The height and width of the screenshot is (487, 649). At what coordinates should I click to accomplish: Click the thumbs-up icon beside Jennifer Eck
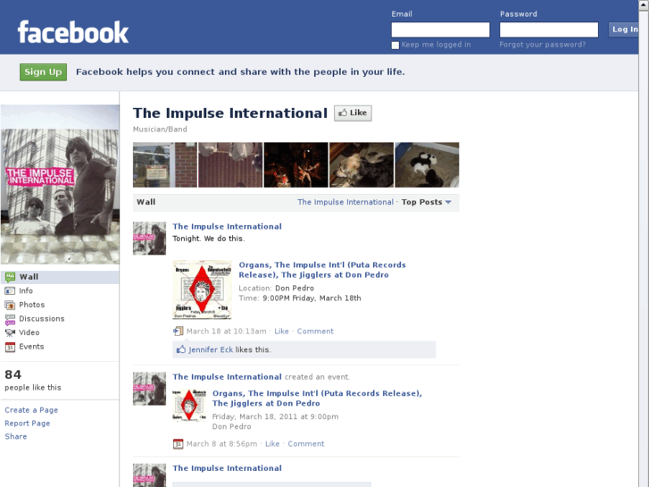(181, 349)
